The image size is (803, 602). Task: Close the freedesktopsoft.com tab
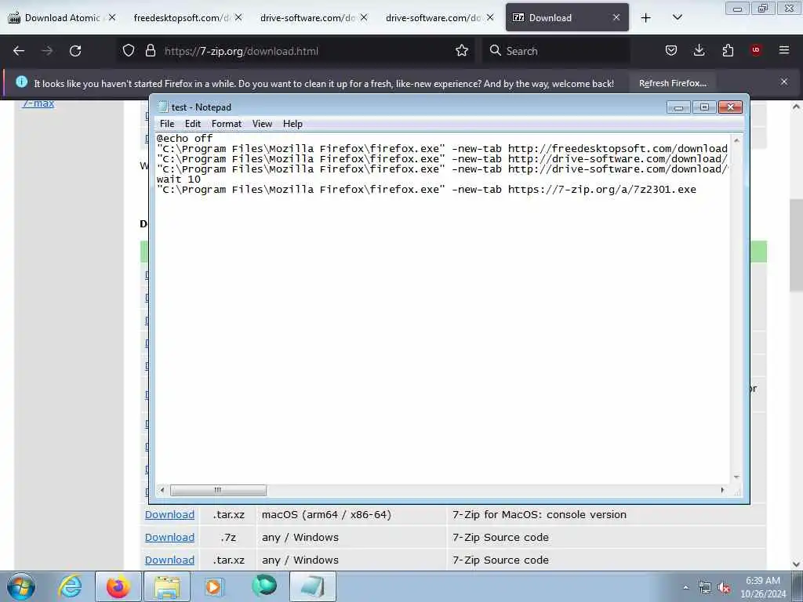238,17
